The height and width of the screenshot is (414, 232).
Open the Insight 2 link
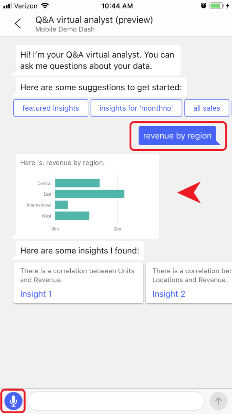tap(169, 294)
